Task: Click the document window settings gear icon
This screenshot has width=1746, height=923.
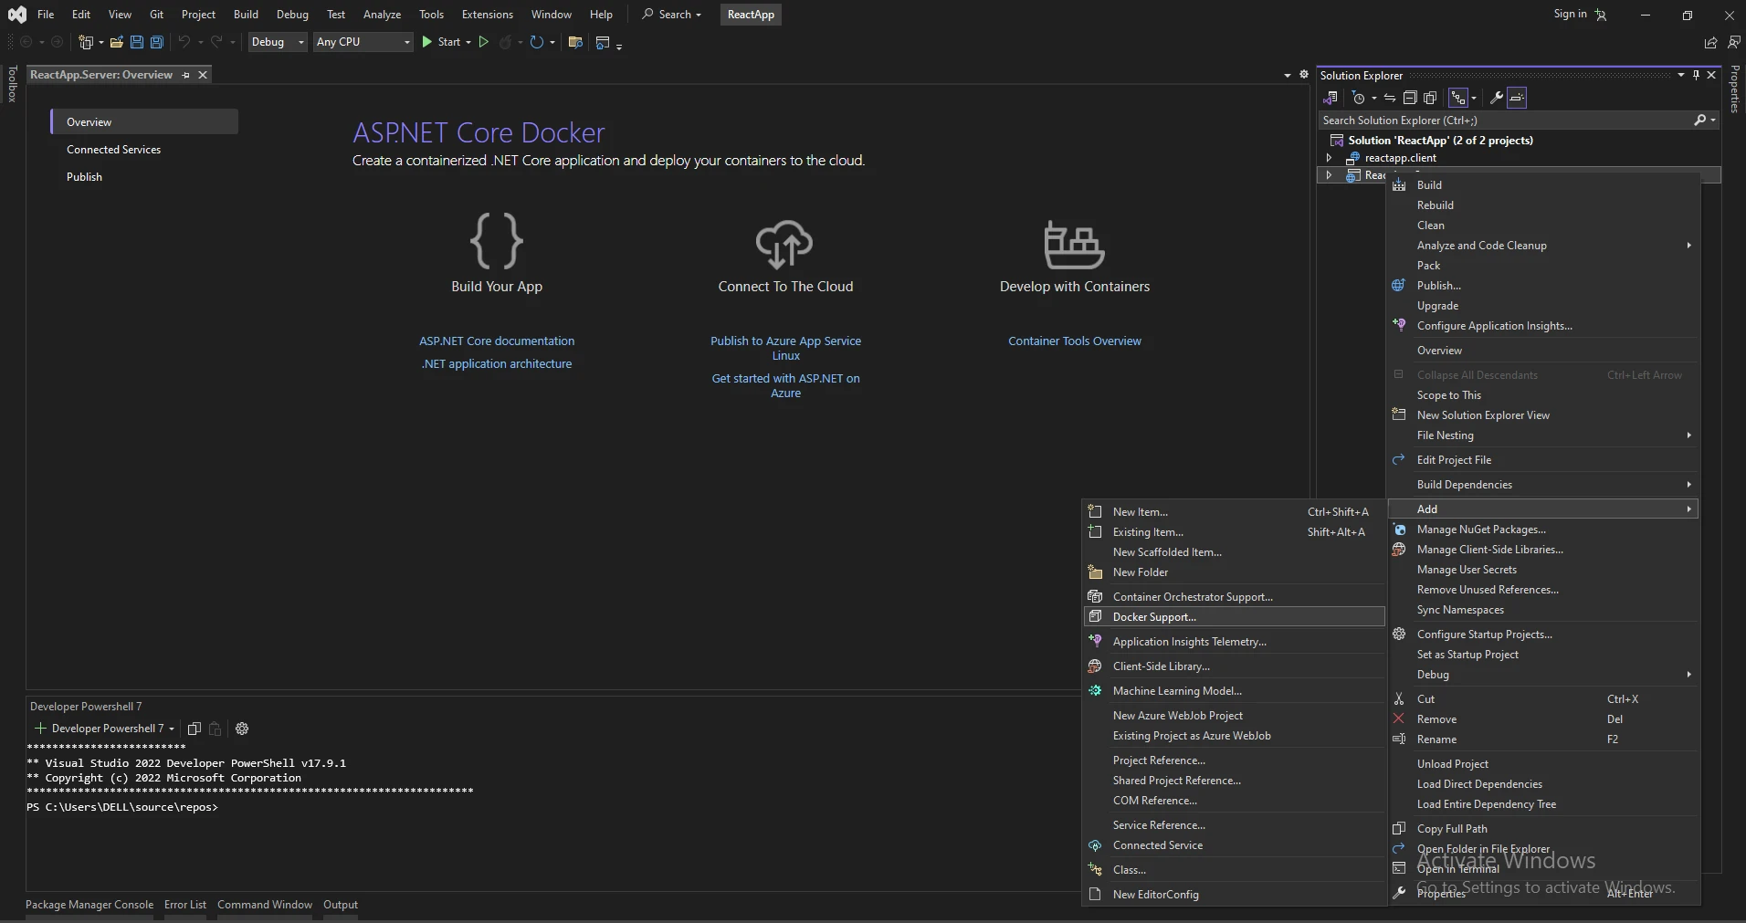Action: pyautogui.click(x=1304, y=75)
